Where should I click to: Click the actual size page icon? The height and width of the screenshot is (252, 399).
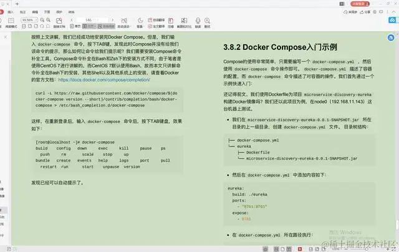click(24, 26)
